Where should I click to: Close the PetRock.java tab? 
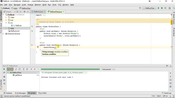pos(45,12)
